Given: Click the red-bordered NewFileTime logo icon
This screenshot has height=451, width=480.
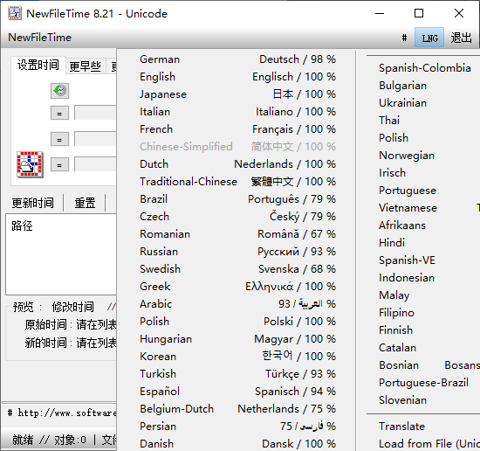Looking at the screenshot, I should 30,164.
